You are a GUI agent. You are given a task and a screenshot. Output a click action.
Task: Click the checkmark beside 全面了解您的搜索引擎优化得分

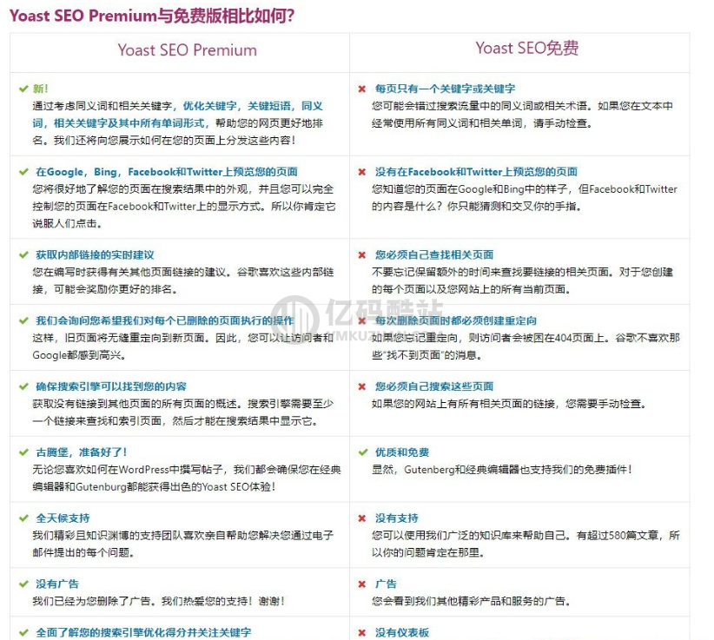tap(23, 632)
